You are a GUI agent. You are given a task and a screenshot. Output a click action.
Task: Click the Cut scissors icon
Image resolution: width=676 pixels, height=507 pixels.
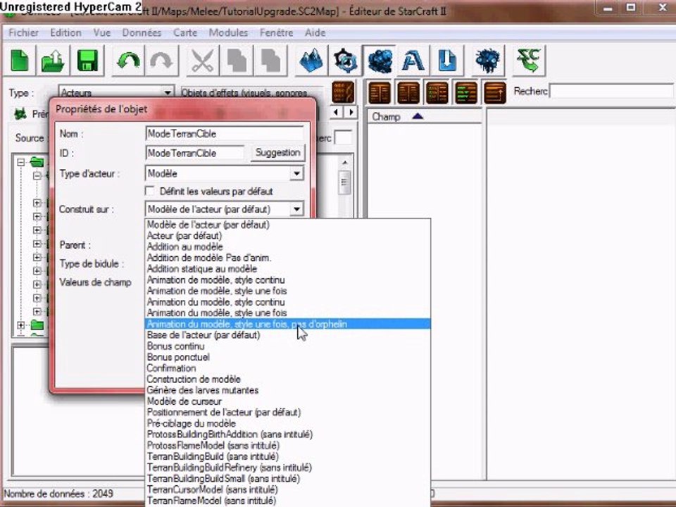tap(202, 61)
